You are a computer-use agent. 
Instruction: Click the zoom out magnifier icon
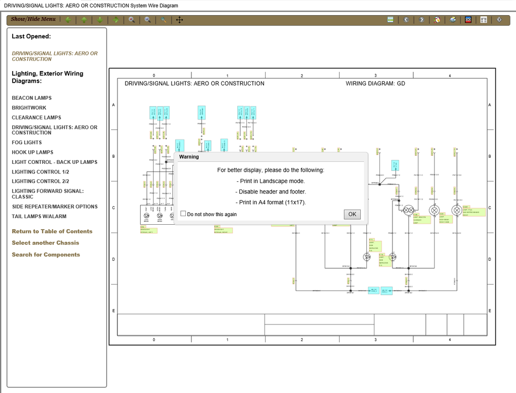coord(148,20)
